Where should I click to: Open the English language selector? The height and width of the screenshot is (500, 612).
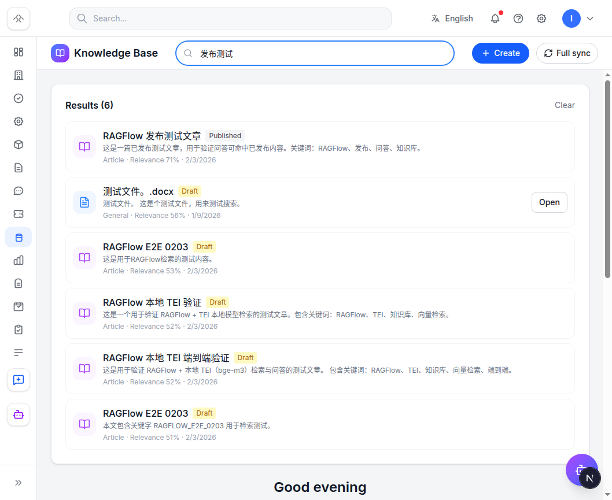[452, 18]
